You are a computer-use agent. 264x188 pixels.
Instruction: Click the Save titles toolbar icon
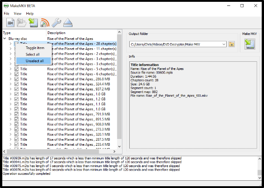(x=33, y=23)
